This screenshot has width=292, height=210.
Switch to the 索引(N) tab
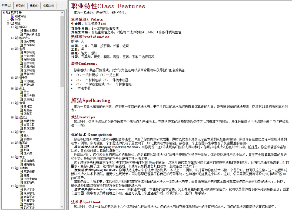click(x=20, y=6)
